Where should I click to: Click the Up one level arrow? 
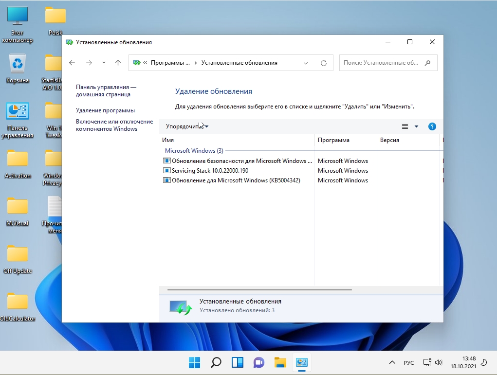[118, 63]
